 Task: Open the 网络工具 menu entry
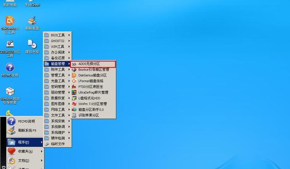57,109
